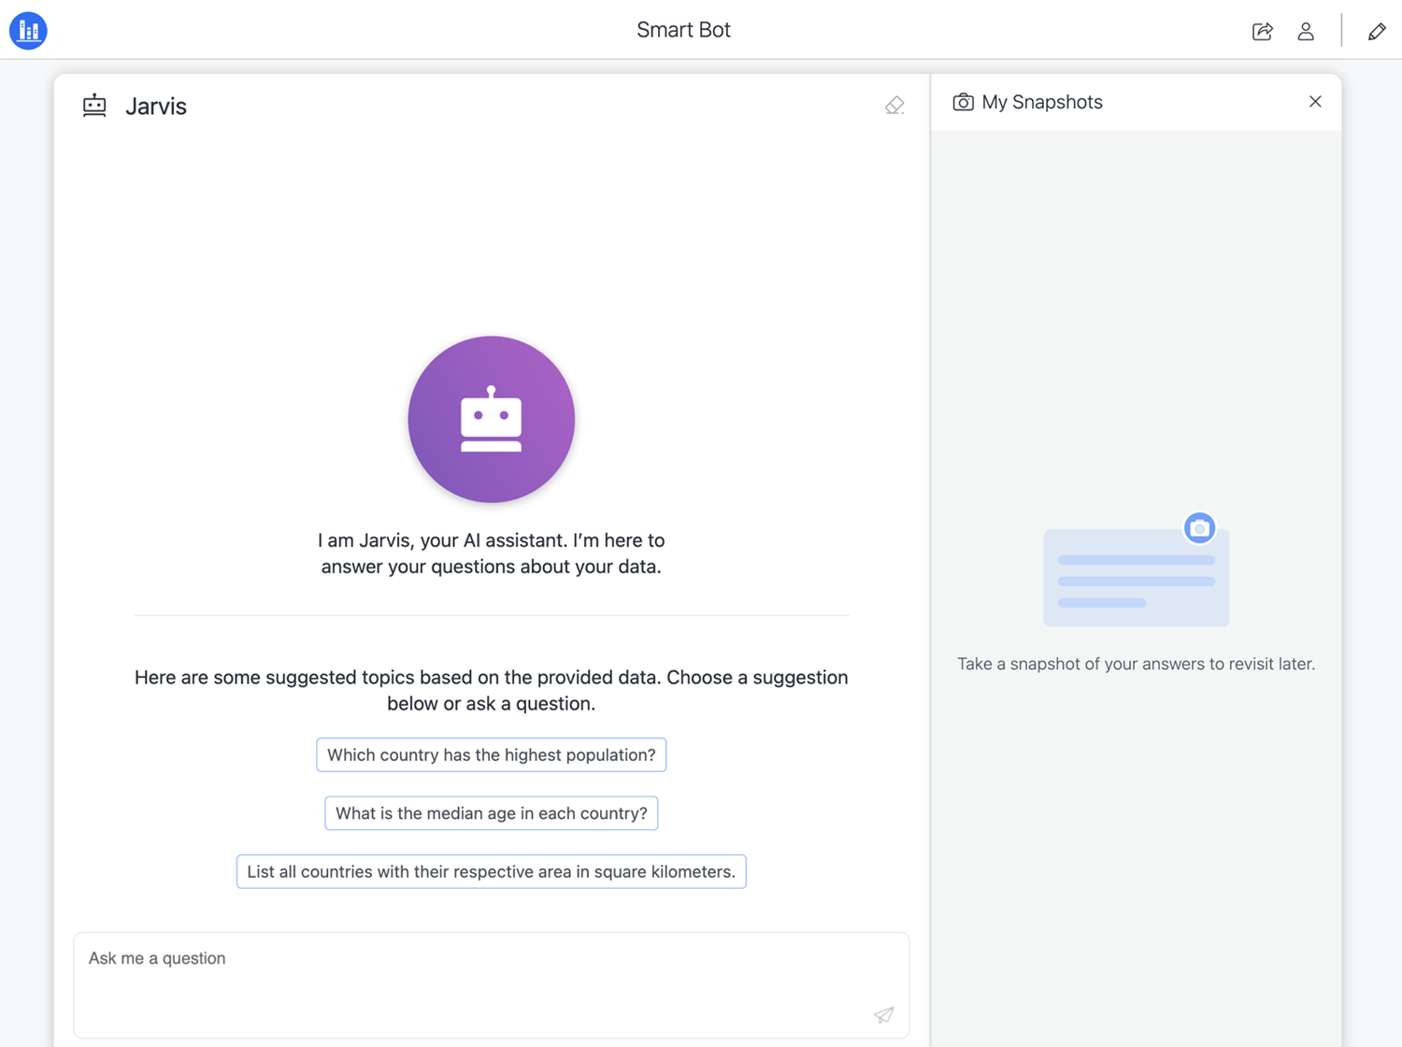Click the blue camera badge on placeholder card
This screenshot has width=1402, height=1047.
point(1199,528)
